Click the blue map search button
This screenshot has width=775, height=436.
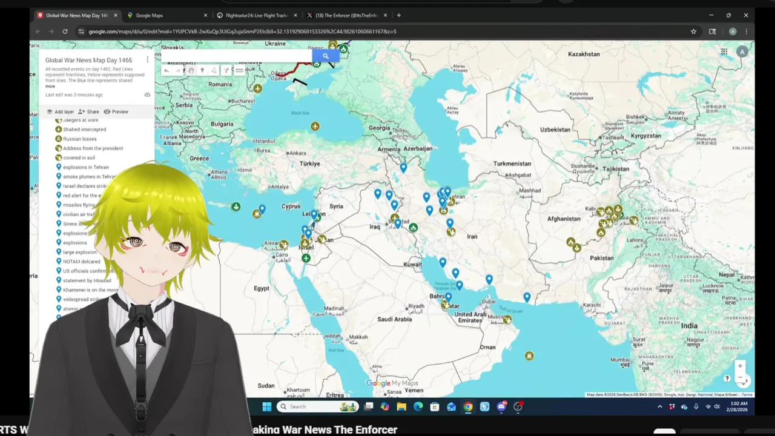(326, 56)
